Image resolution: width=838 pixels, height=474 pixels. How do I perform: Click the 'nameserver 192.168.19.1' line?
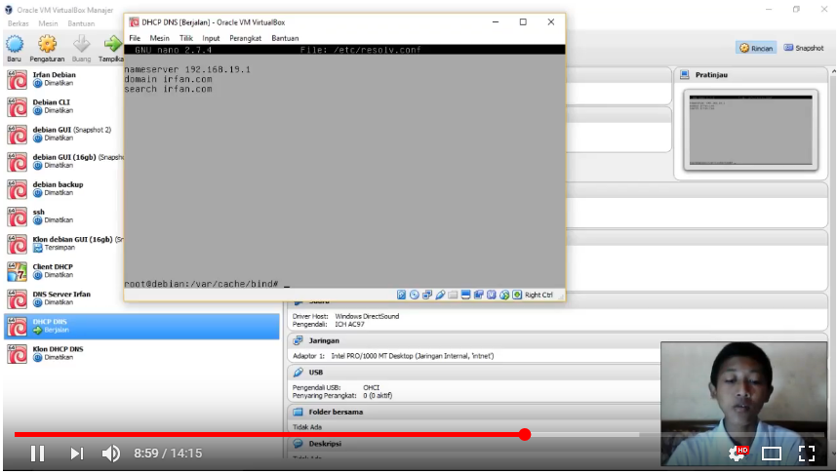click(x=187, y=69)
